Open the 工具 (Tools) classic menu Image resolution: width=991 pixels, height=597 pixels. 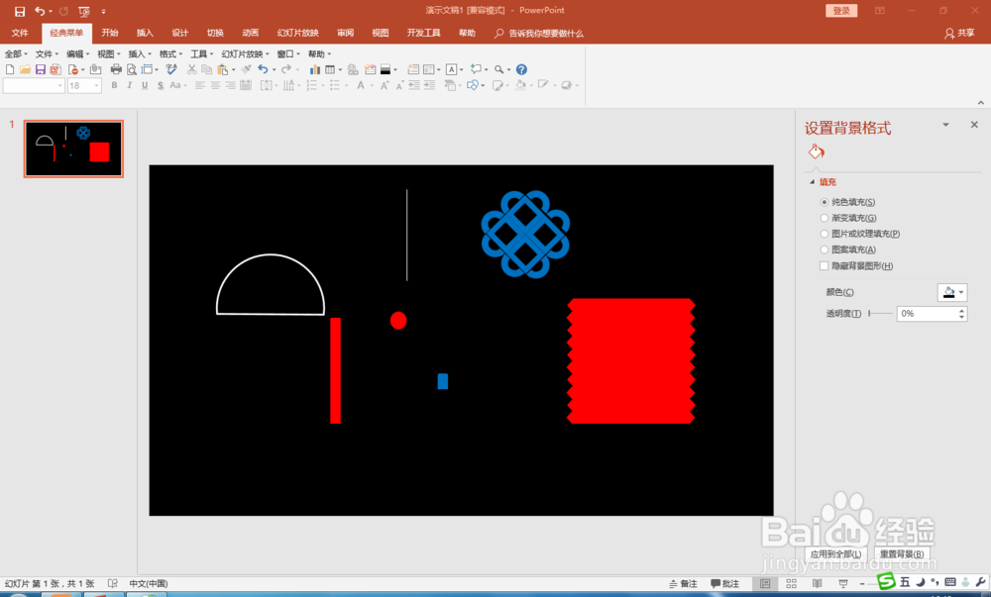[202, 53]
